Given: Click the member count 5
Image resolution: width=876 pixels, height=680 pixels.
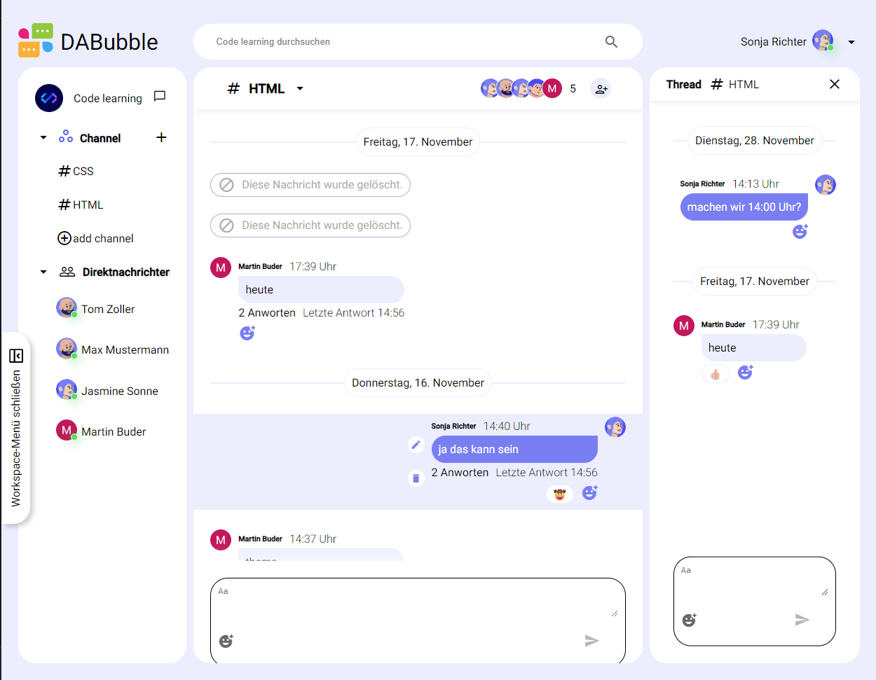Looking at the screenshot, I should [x=573, y=89].
